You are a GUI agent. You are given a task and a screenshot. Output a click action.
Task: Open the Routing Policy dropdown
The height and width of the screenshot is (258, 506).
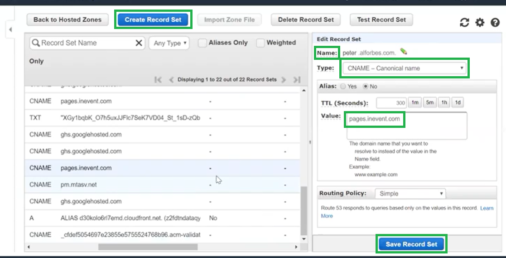point(410,194)
